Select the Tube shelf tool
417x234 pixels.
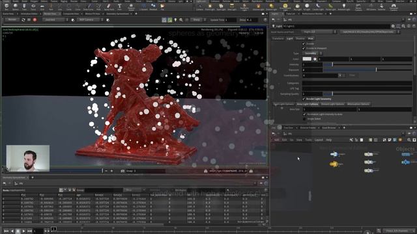coord(24,6)
